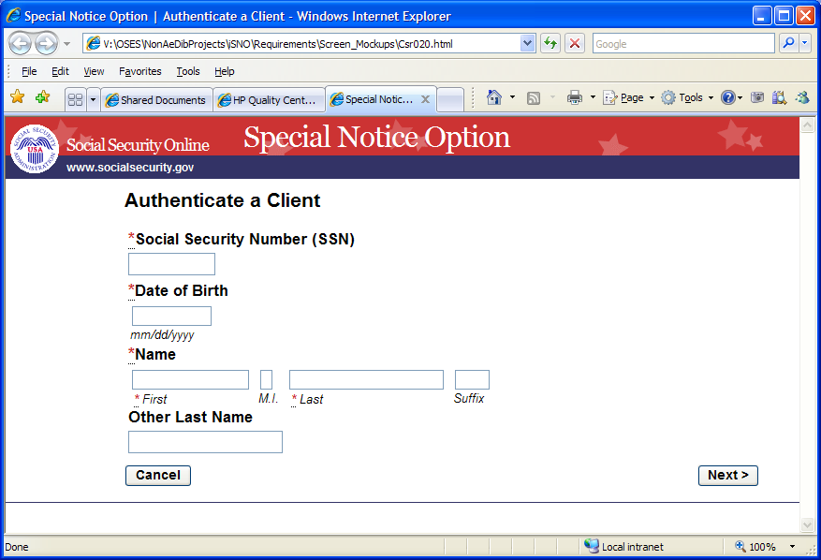Screen dimensions: 821x560
Task: Click the Messenger toolbar icon
Action: (802, 97)
